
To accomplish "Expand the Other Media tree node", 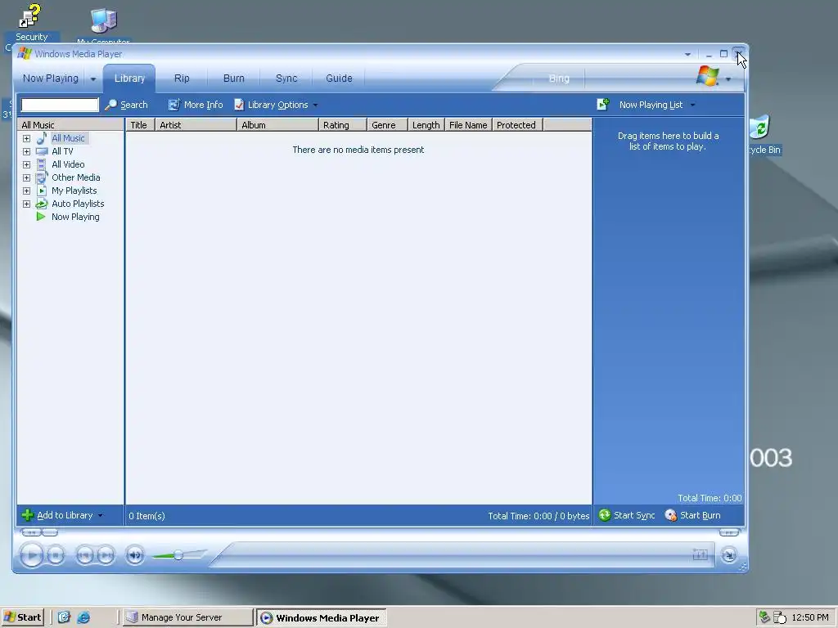I will pos(26,177).
